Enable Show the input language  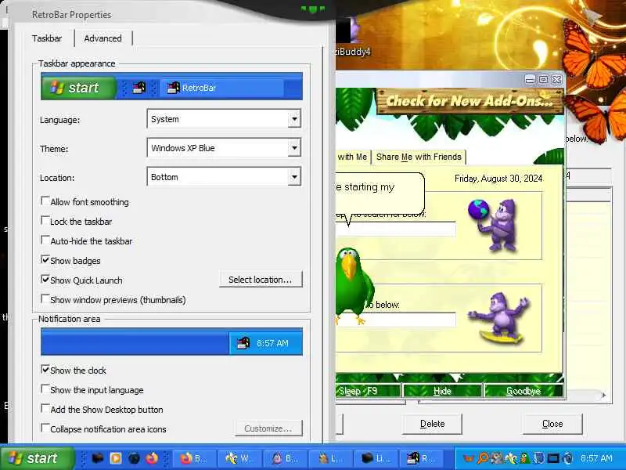[45, 389]
